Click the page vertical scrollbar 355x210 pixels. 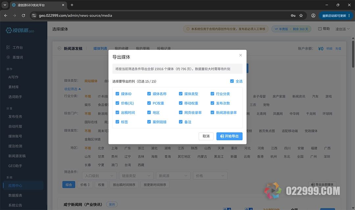[x=353, y=54]
